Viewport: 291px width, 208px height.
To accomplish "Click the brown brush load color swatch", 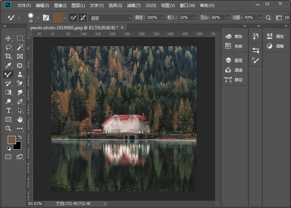I will click(x=58, y=18).
